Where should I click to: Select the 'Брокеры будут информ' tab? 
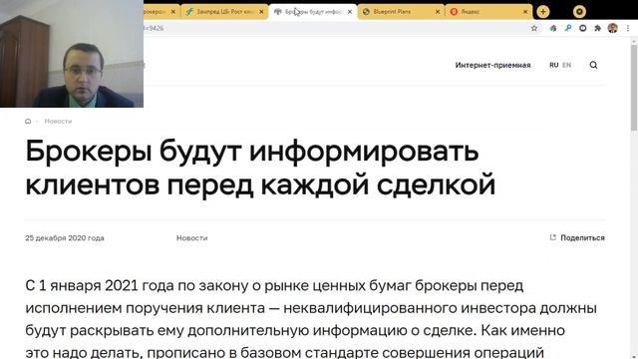click(312, 12)
